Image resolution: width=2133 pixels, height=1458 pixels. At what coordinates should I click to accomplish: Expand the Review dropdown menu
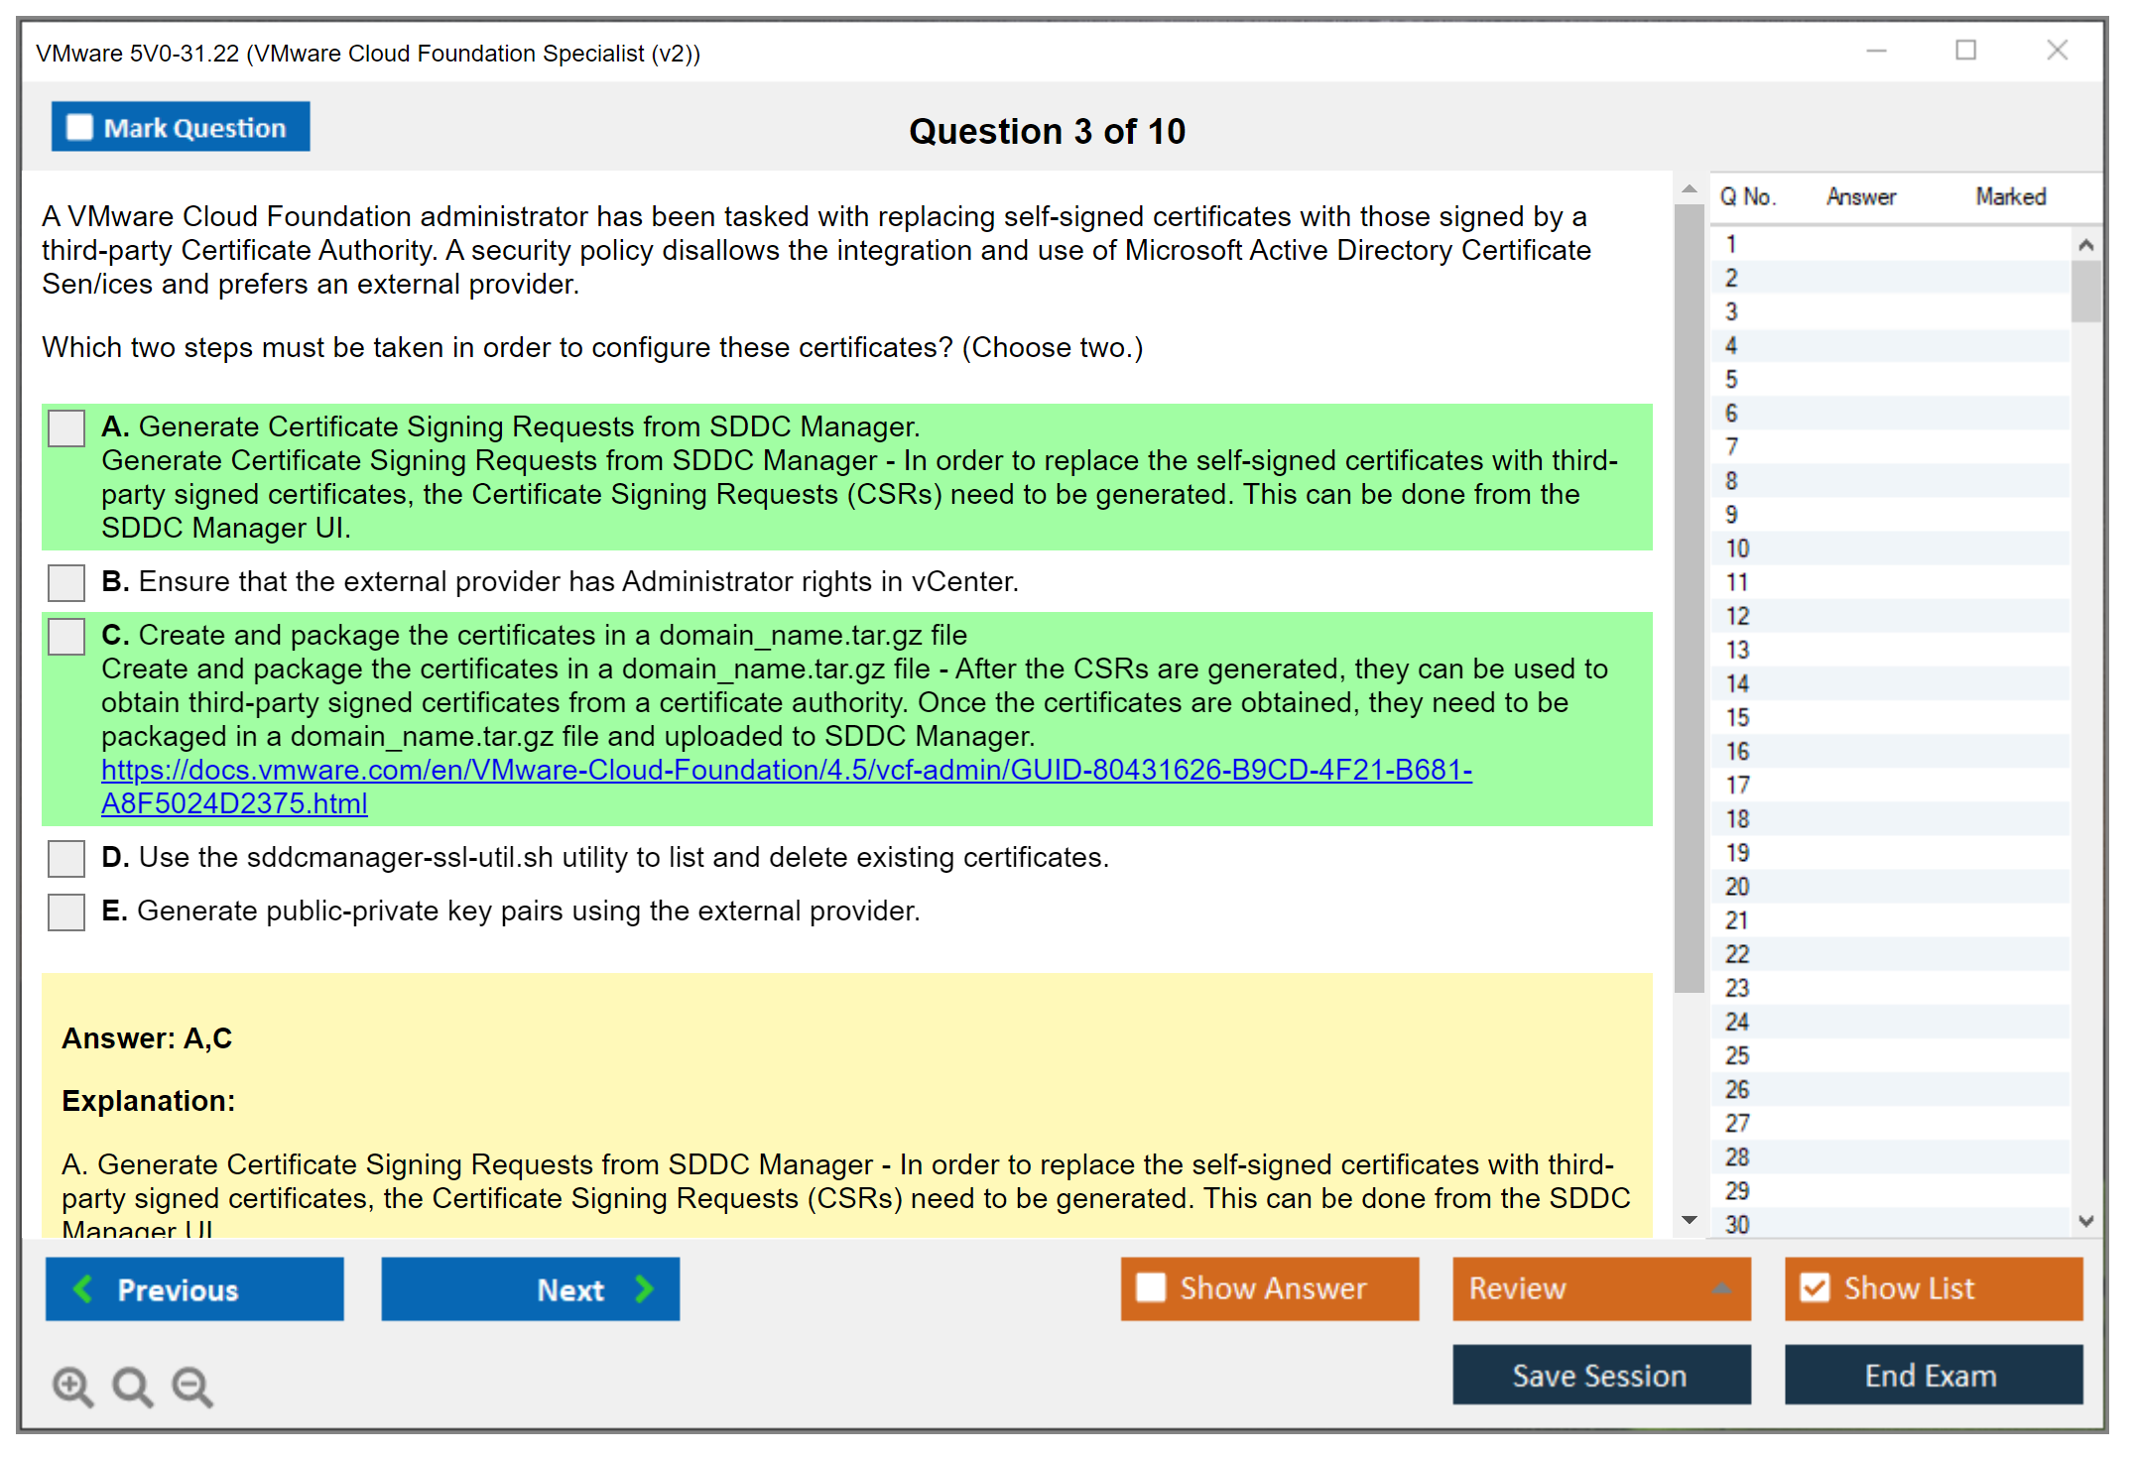tap(1721, 1288)
